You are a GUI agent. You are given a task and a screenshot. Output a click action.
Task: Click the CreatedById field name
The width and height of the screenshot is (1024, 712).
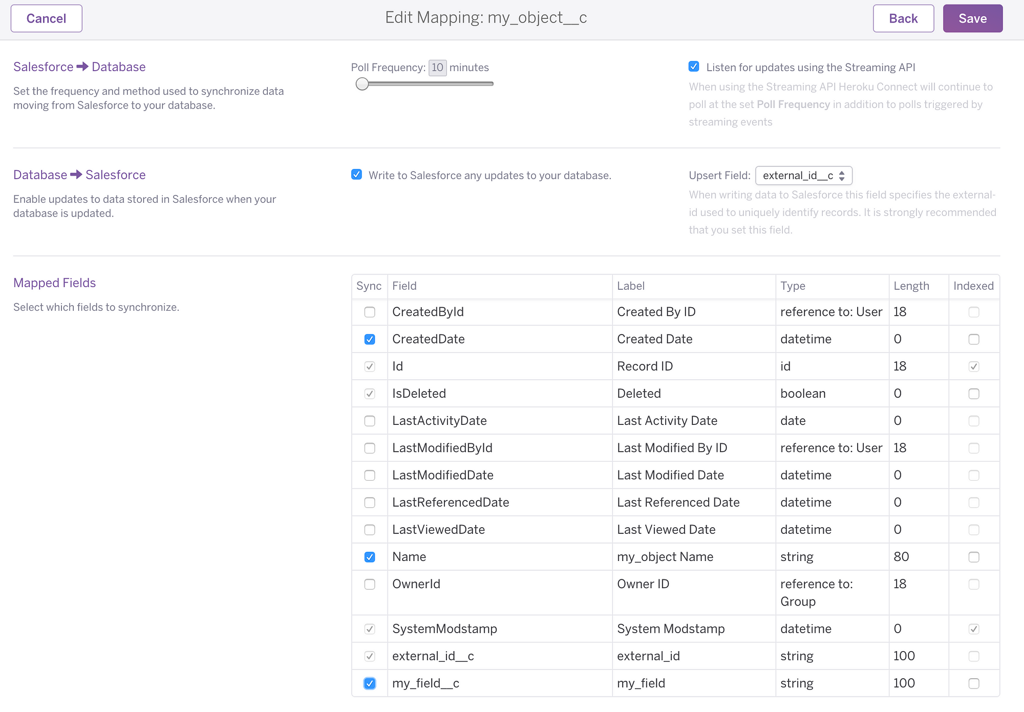click(x=428, y=312)
